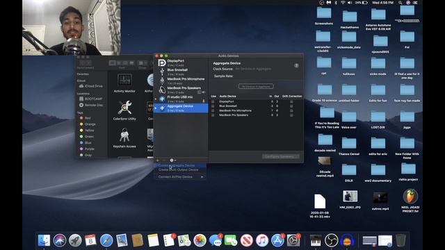This screenshot has height=250, width=445.
Task: Choose Create Aggregate Device menu item
Action: [x=180, y=165]
